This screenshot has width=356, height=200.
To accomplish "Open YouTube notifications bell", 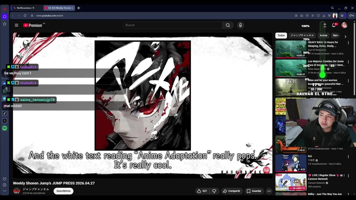I will coord(334,25).
